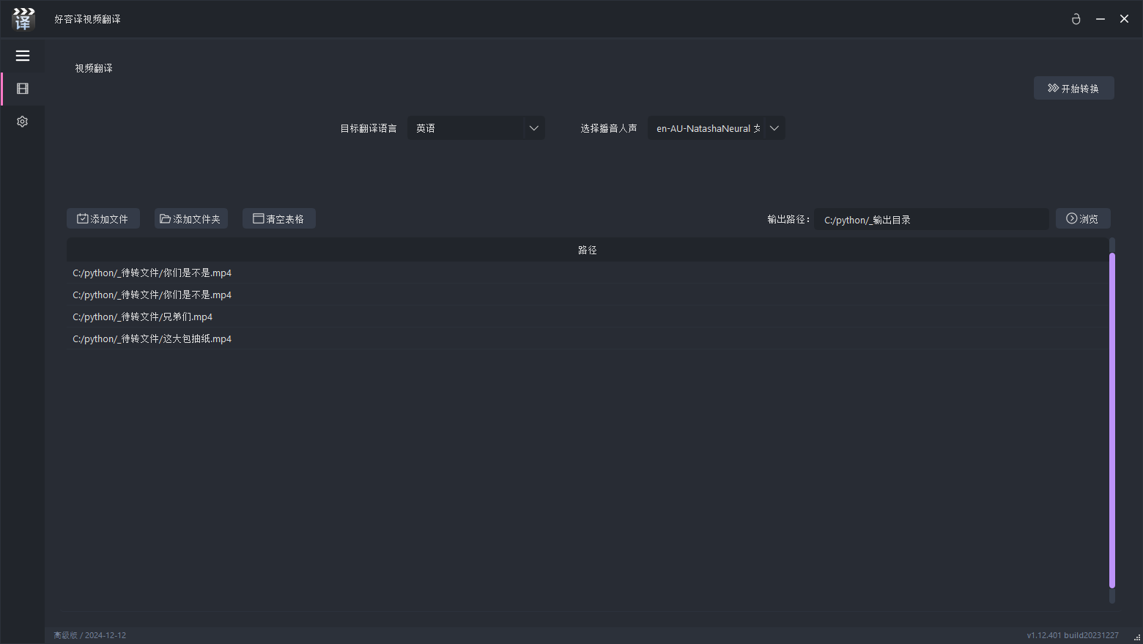The height and width of the screenshot is (644, 1143).
Task: Close the application window
Action: [1124, 19]
